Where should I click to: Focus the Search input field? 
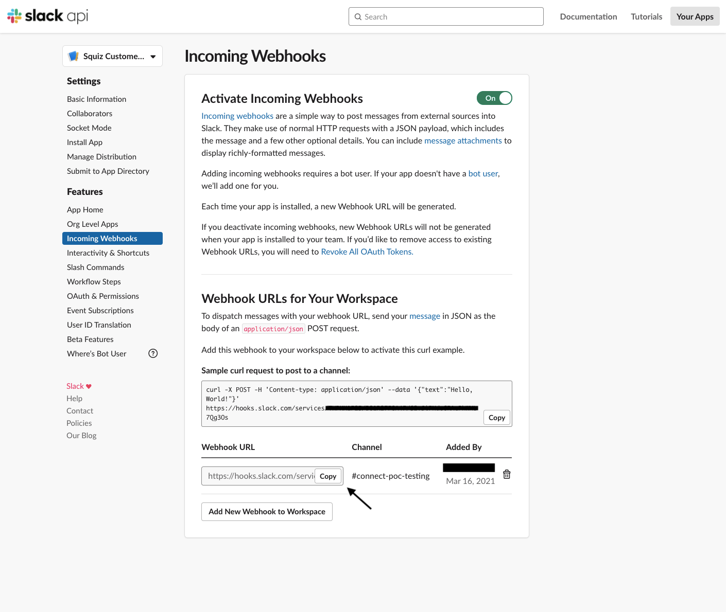pyautogui.click(x=446, y=16)
